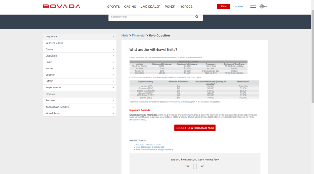Click the EN language label
This screenshot has height=174, width=314.
pyautogui.click(x=265, y=7)
